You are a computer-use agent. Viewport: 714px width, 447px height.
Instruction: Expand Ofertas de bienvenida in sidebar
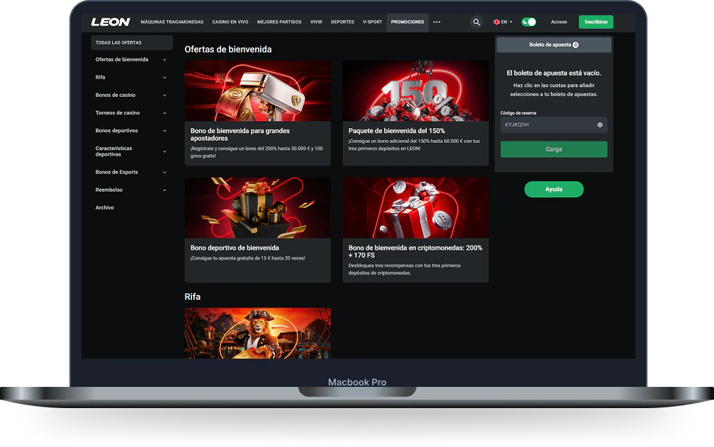(x=130, y=59)
